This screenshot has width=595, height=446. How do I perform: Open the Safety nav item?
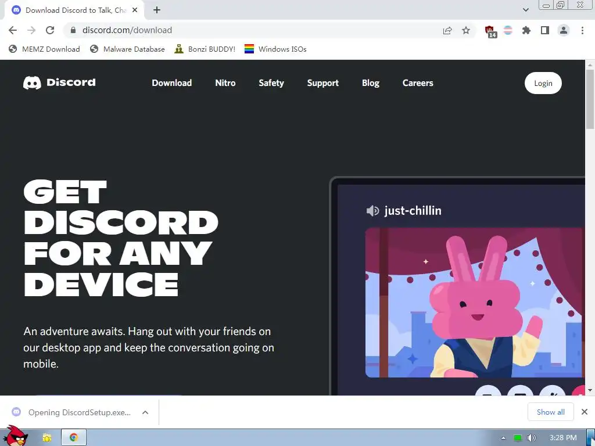pos(271,82)
